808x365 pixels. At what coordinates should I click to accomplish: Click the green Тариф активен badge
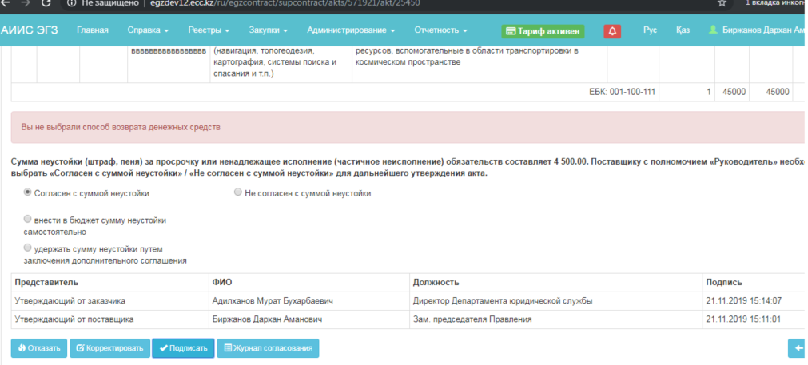click(543, 31)
